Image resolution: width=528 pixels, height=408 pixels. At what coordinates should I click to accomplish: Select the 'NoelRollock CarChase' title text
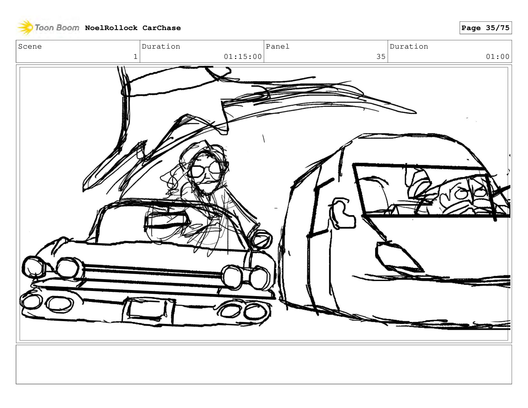point(133,28)
